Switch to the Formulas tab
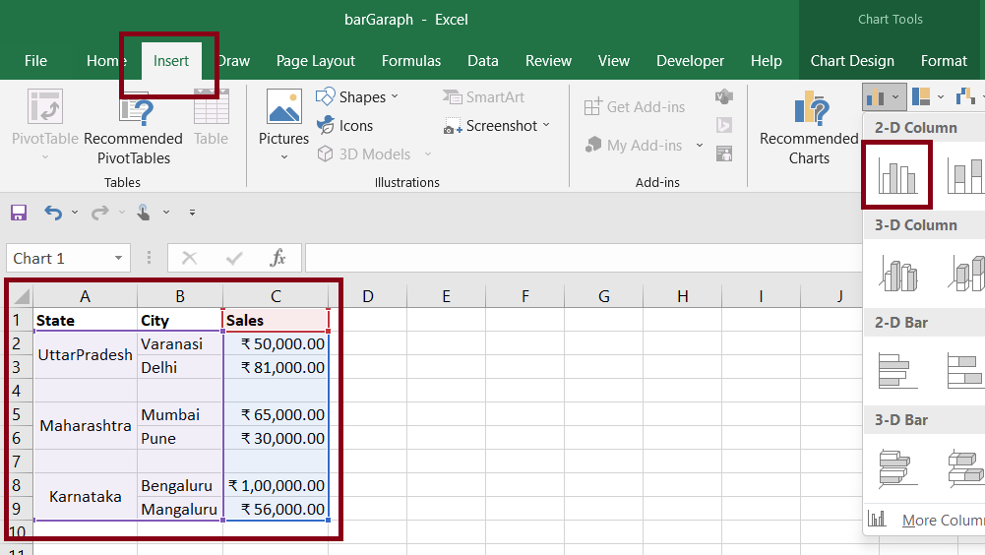This screenshot has width=985, height=555. [411, 61]
